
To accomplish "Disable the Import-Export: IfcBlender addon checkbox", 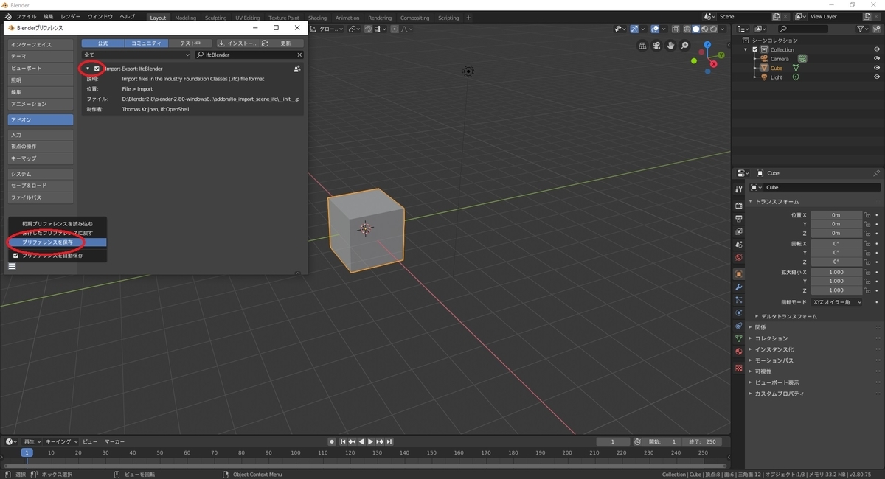I will pyautogui.click(x=97, y=69).
